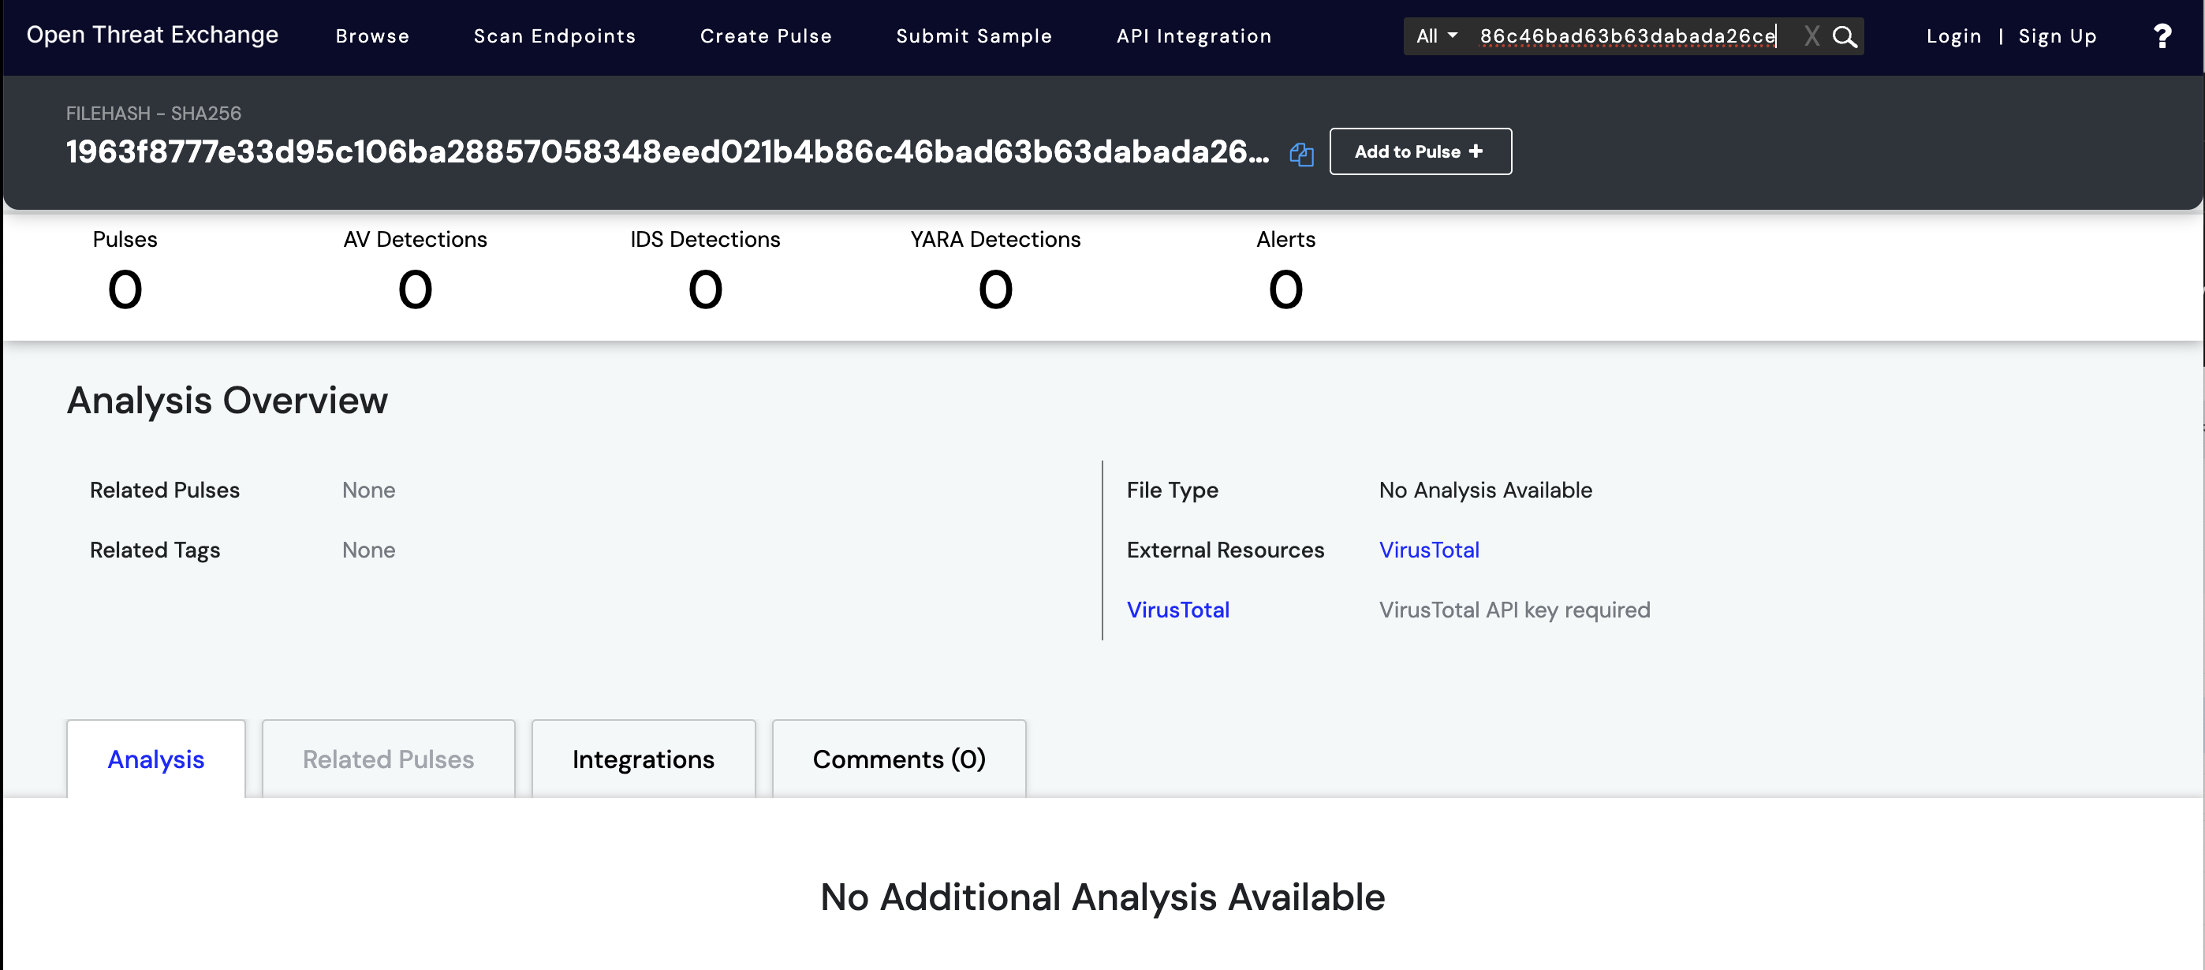Click the magnifier search icon
This screenshot has height=970, width=2205.
1845,37
